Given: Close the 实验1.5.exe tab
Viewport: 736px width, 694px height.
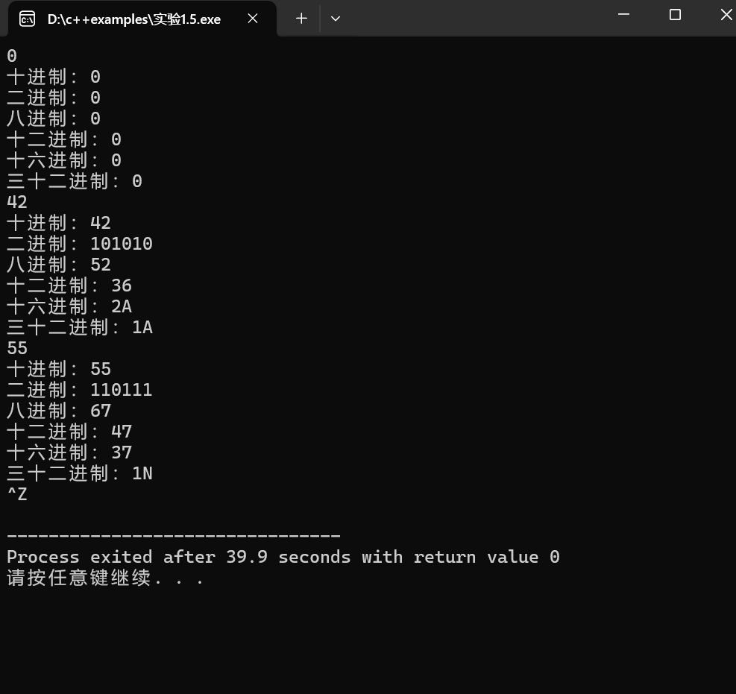Looking at the screenshot, I should pos(253,19).
